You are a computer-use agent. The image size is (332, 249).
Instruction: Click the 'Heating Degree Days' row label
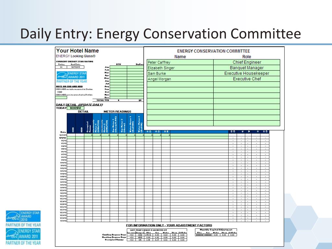point(114,237)
